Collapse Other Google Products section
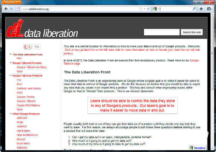Image resolution: width=216 pixels, height=152 pixels. tap(11, 114)
